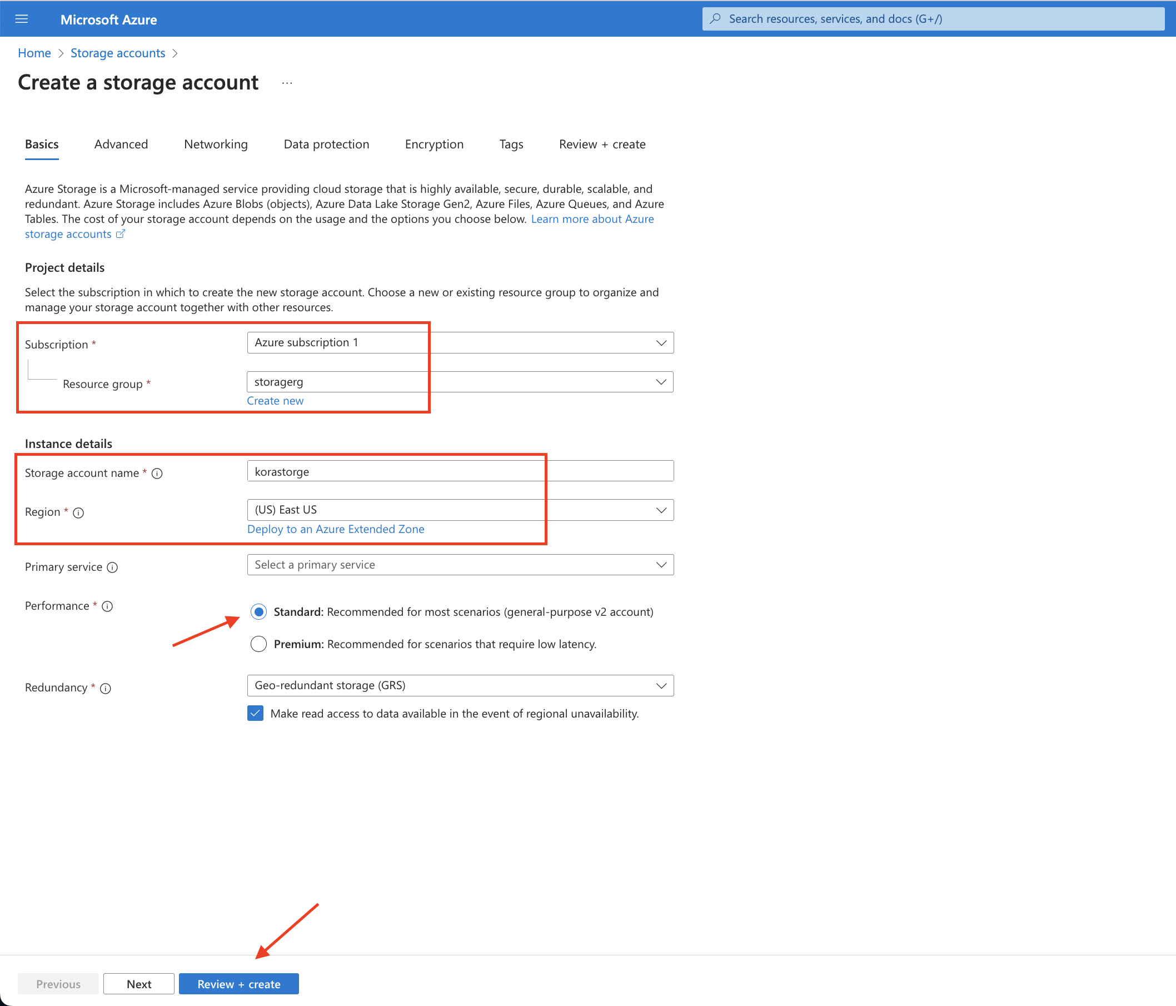Open the Subscription dropdown
The height and width of the screenshot is (1006, 1176).
point(460,343)
